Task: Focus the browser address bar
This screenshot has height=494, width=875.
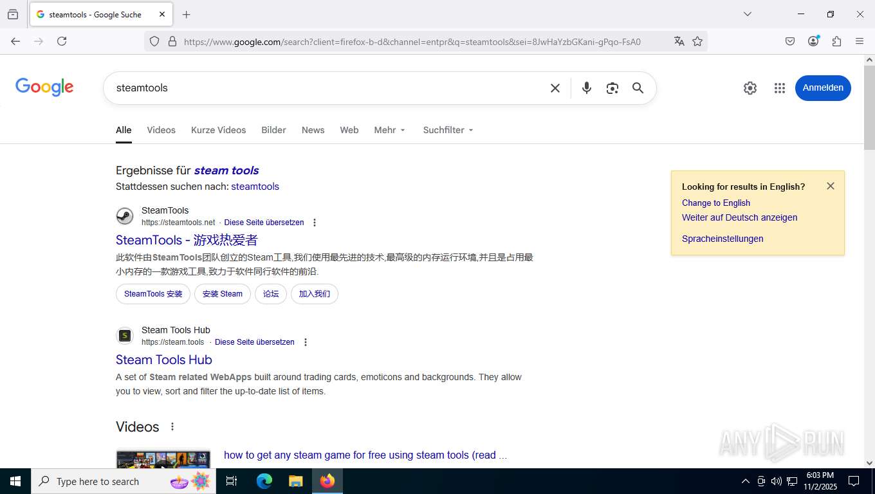Action: [x=412, y=41]
